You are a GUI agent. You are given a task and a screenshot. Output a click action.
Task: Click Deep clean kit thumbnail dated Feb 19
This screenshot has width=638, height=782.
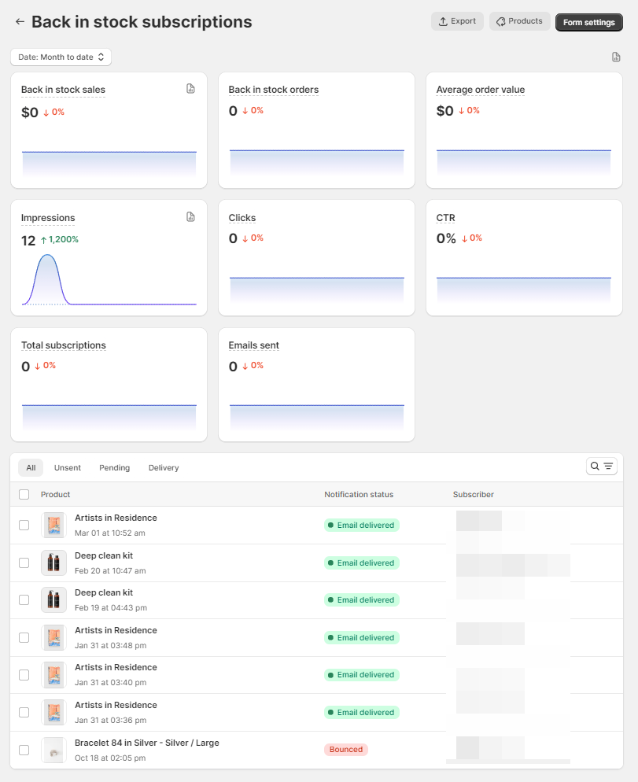(x=53, y=600)
